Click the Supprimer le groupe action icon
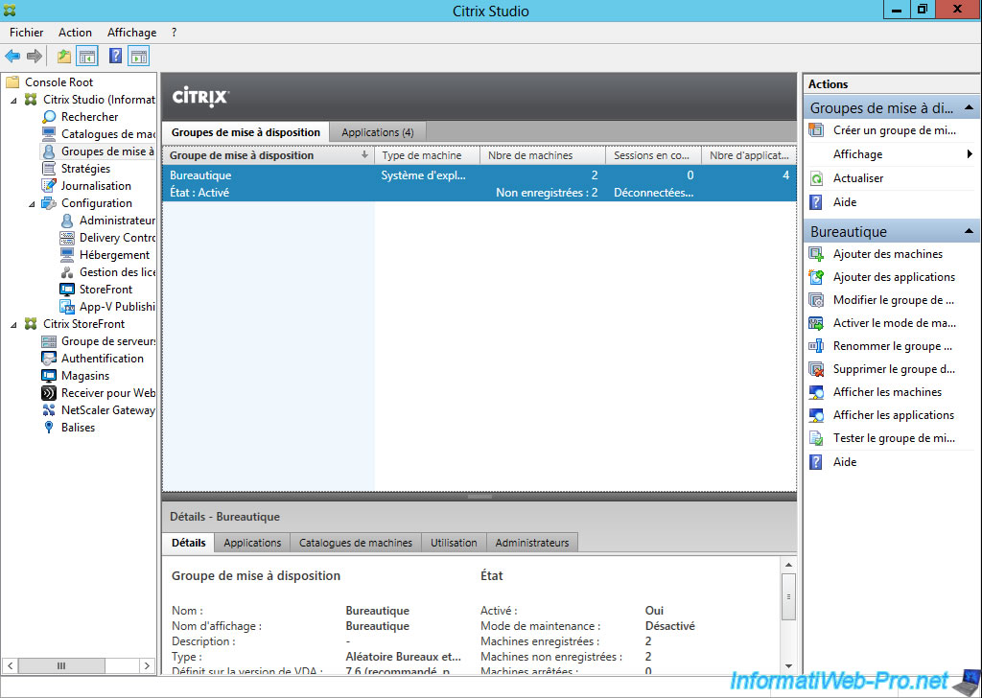 click(x=816, y=369)
